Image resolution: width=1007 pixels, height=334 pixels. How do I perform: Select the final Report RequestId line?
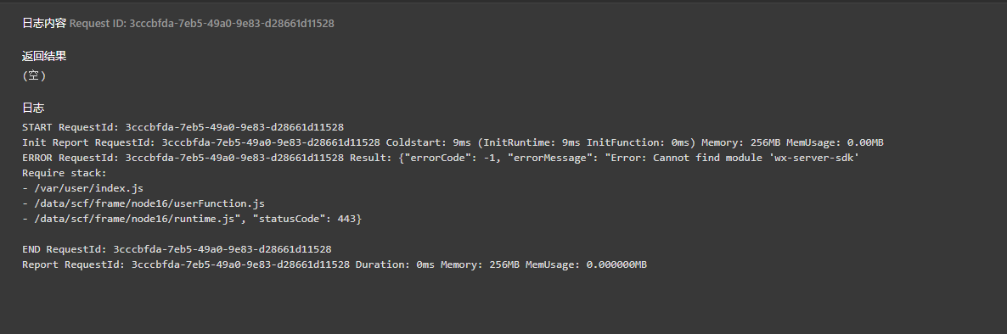(335, 264)
